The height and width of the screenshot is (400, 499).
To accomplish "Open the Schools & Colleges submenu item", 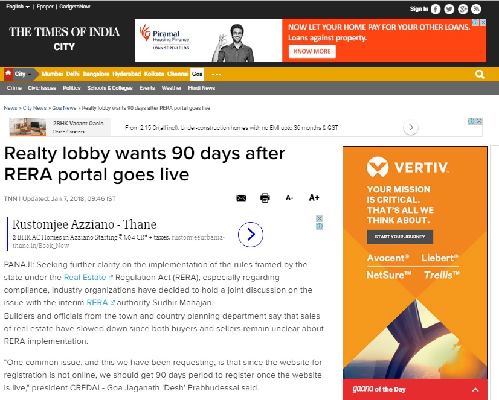I will tap(110, 88).
